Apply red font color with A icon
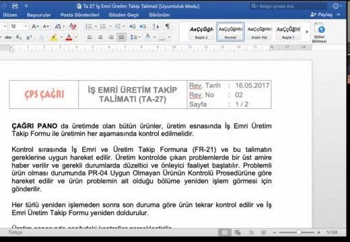Image resolution: width=350 pixels, height=242 pixels. click(x=69, y=38)
